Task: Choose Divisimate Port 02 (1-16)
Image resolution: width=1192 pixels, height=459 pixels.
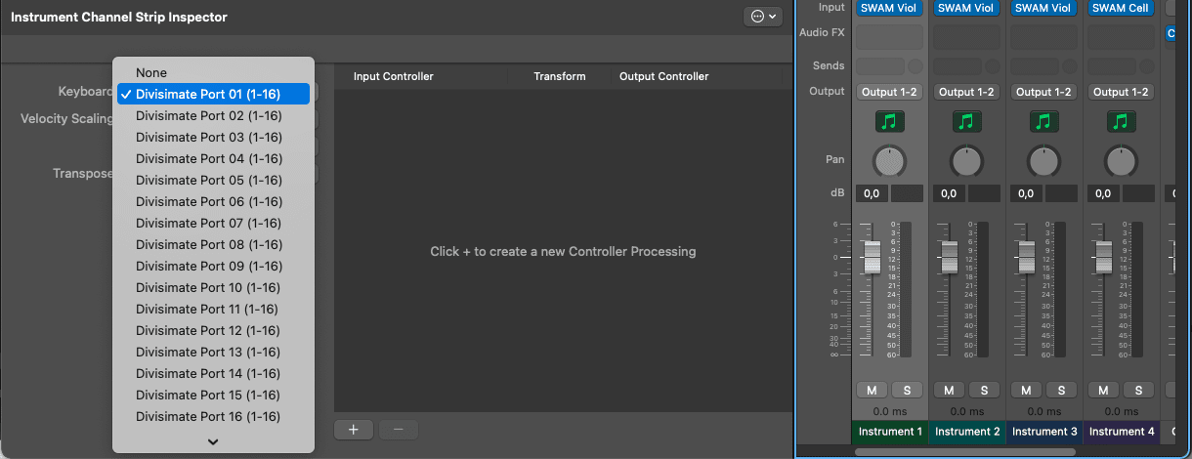Action: point(213,115)
